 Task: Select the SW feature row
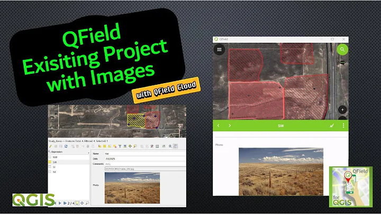69,162
